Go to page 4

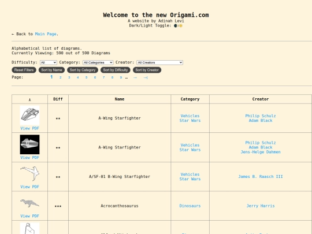(78, 77)
